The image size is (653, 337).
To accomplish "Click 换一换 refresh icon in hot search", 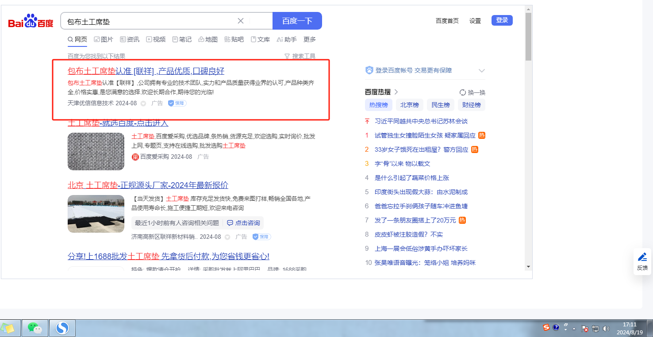I will point(463,92).
